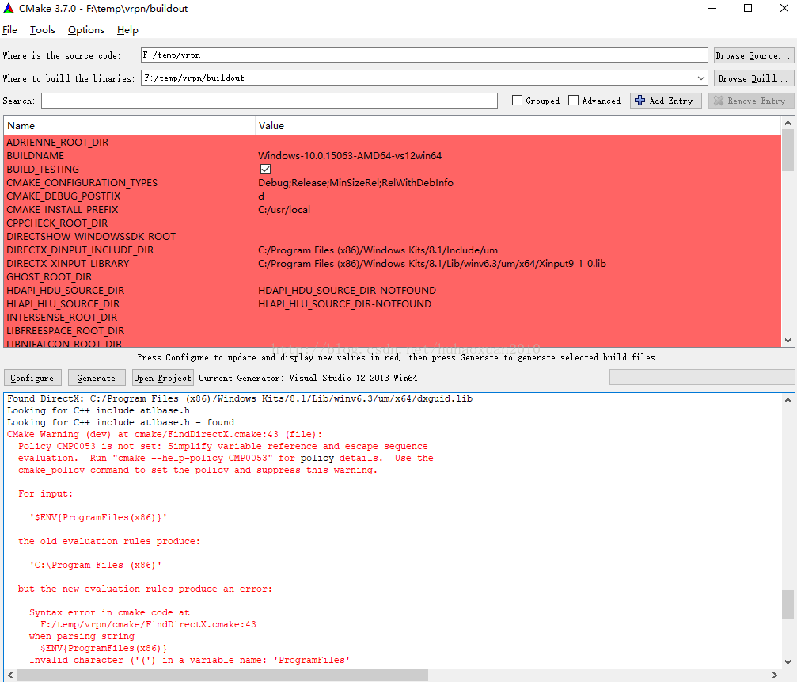The width and height of the screenshot is (797, 682).
Task: Open the Options menu
Action: (x=86, y=30)
